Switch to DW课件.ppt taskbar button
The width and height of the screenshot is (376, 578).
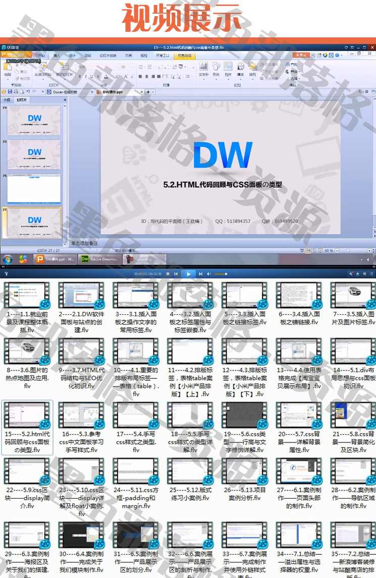(55, 260)
